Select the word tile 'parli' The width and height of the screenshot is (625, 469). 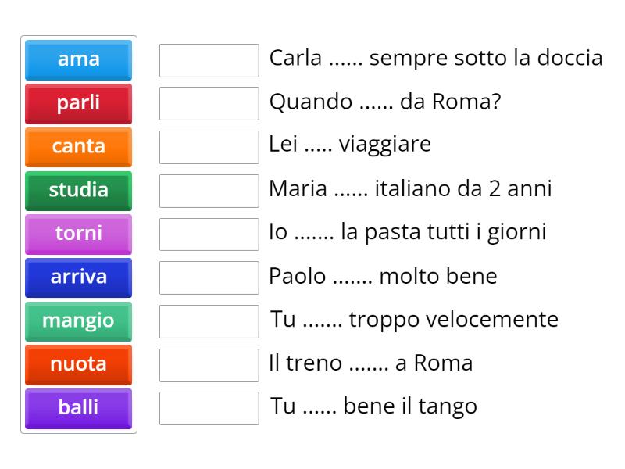point(78,103)
